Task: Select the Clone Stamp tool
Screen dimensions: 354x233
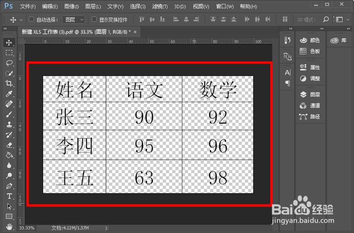Action: (9, 124)
